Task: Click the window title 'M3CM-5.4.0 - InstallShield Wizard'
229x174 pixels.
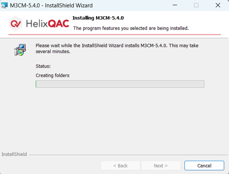Action: pyautogui.click(x=51, y=5)
